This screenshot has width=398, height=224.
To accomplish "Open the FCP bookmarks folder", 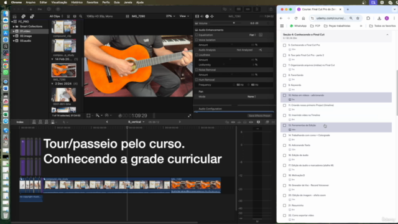I will (x=315, y=26).
